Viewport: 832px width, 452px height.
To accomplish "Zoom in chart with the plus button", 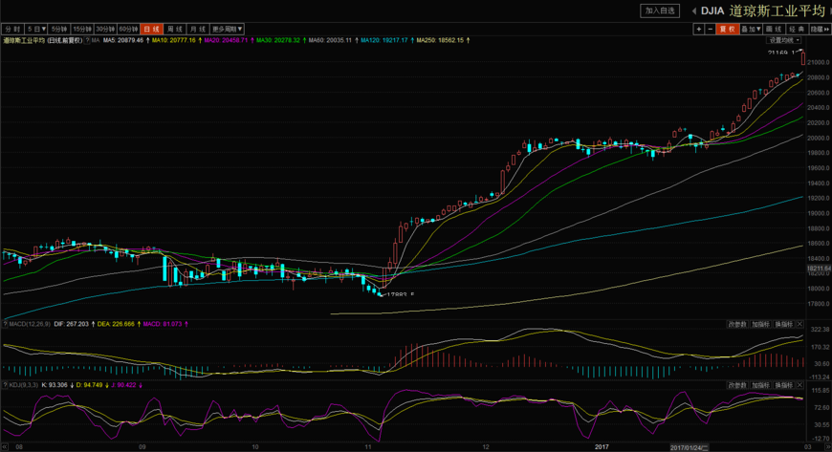I will tap(699, 30).
